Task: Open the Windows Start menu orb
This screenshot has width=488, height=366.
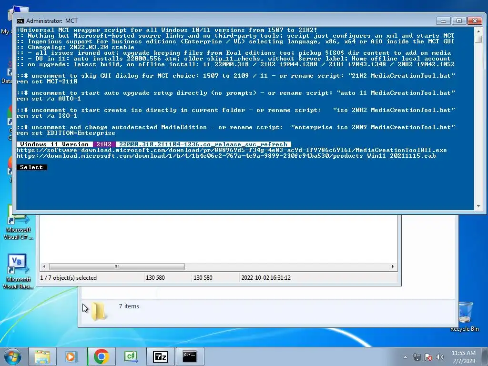Action: click(13, 356)
